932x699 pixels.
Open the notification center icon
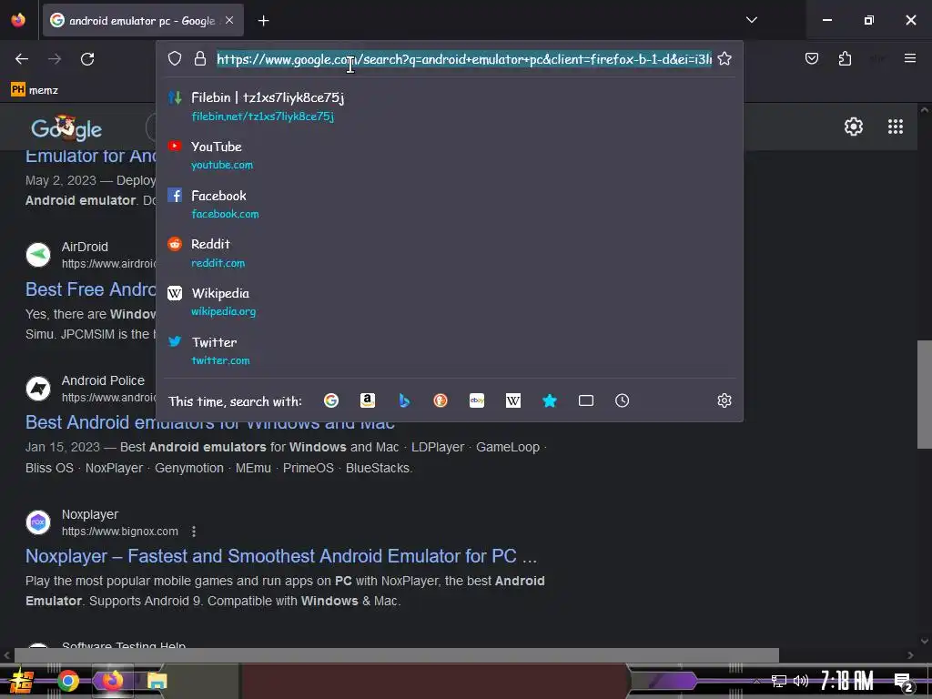903,681
